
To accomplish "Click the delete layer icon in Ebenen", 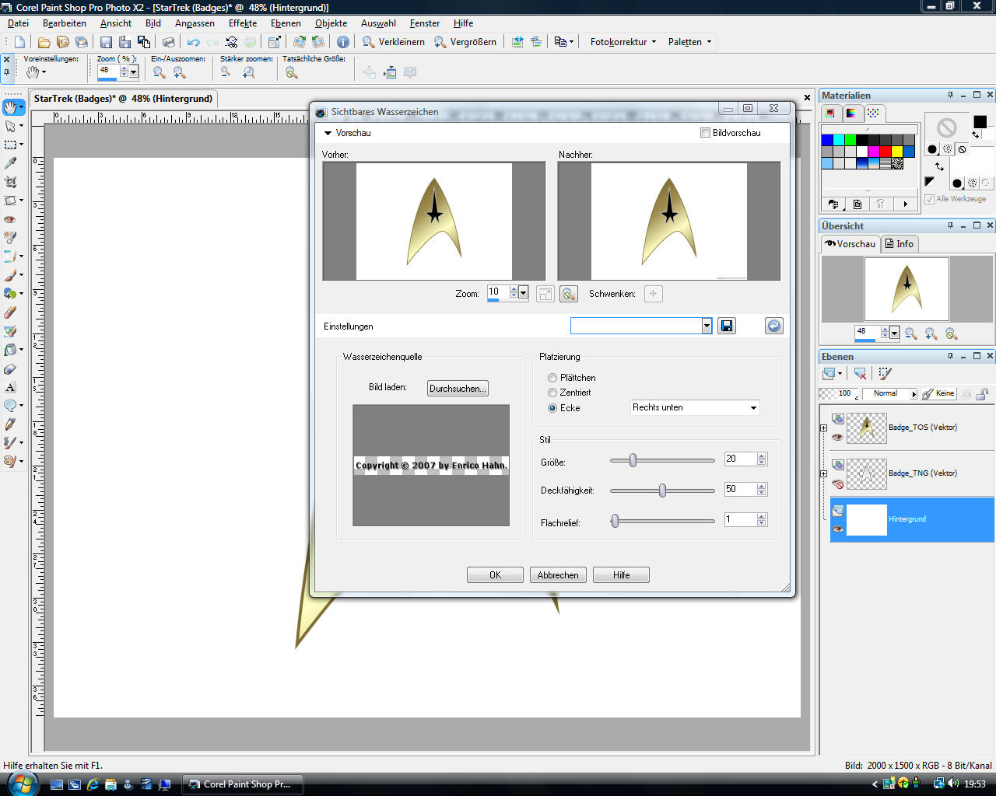I will pos(860,374).
